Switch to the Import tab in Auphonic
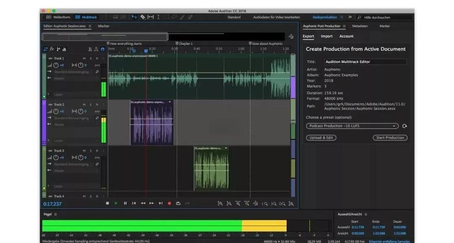This screenshot has width=454, height=243. coord(327,36)
